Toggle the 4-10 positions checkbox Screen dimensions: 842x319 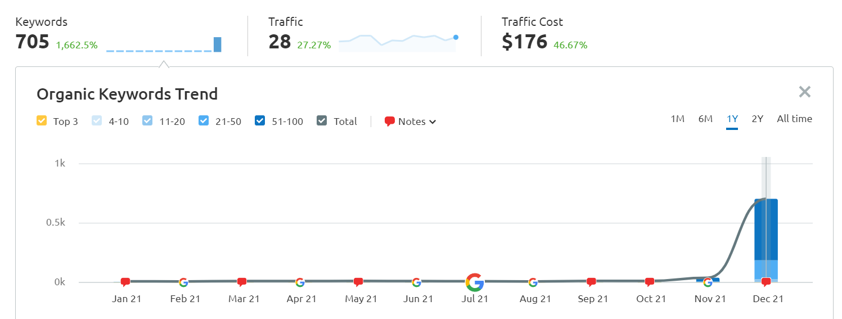tap(96, 121)
